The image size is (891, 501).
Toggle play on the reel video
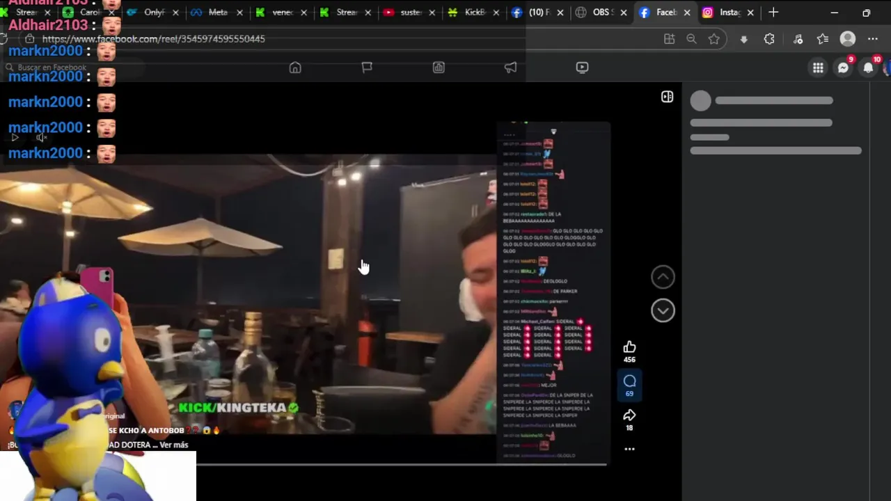pos(15,137)
